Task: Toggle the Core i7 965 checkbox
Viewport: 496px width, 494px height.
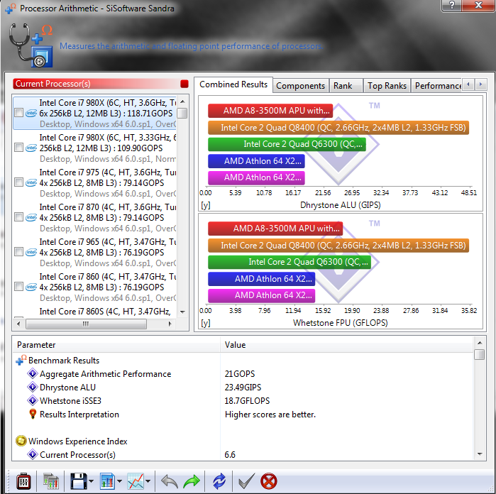Action: click(18, 252)
